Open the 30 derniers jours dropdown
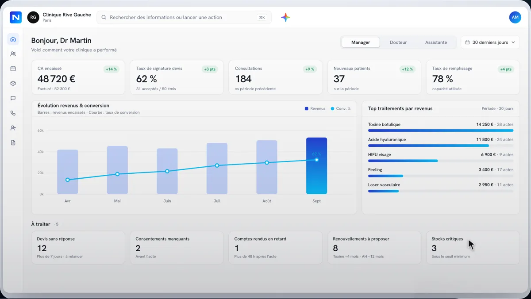Viewport: 531px width, 299px height. point(490,42)
